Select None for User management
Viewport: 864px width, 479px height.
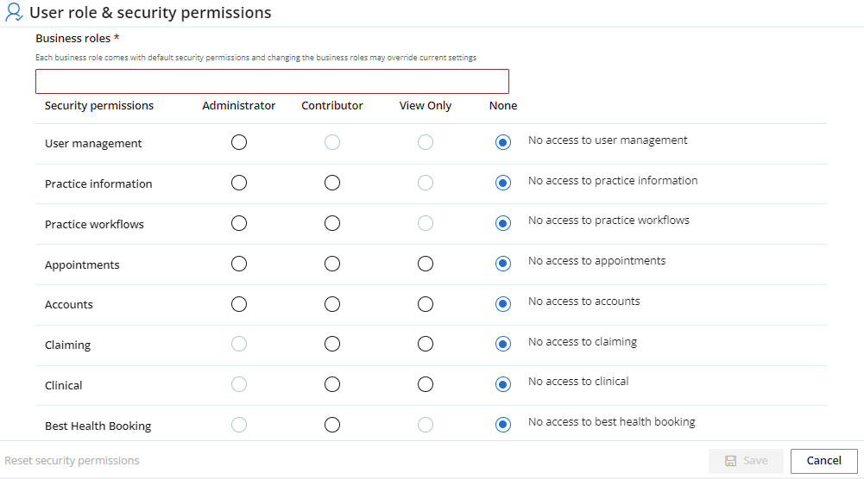click(502, 142)
